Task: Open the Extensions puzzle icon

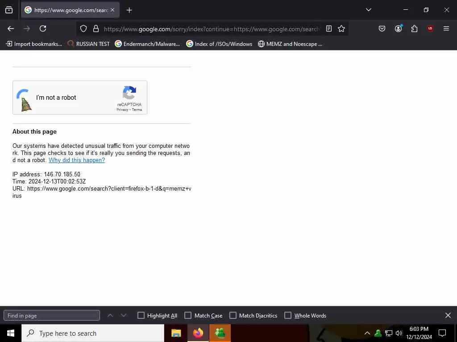Action: click(414, 28)
